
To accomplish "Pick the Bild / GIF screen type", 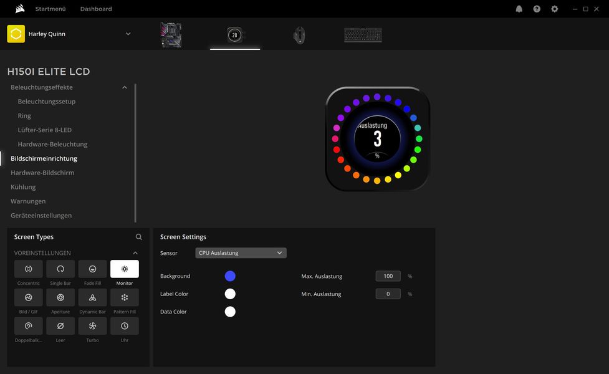I will (x=28, y=297).
